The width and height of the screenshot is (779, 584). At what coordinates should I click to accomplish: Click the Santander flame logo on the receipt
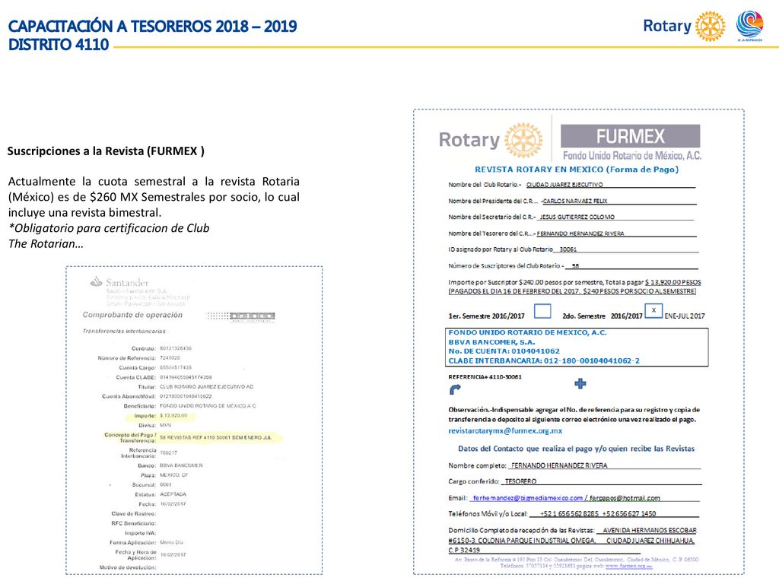point(97,282)
